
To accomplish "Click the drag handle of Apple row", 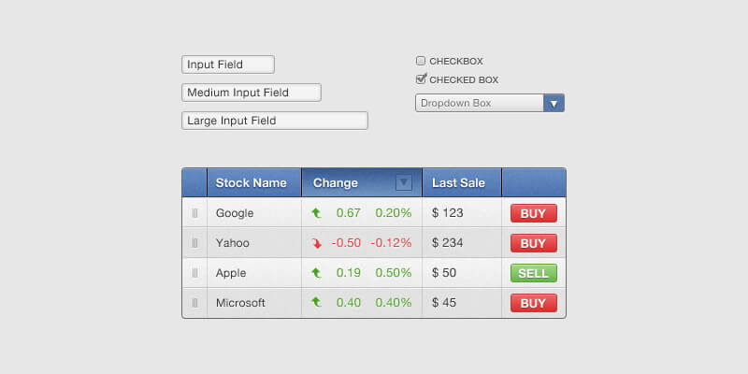I will click(x=194, y=273).
